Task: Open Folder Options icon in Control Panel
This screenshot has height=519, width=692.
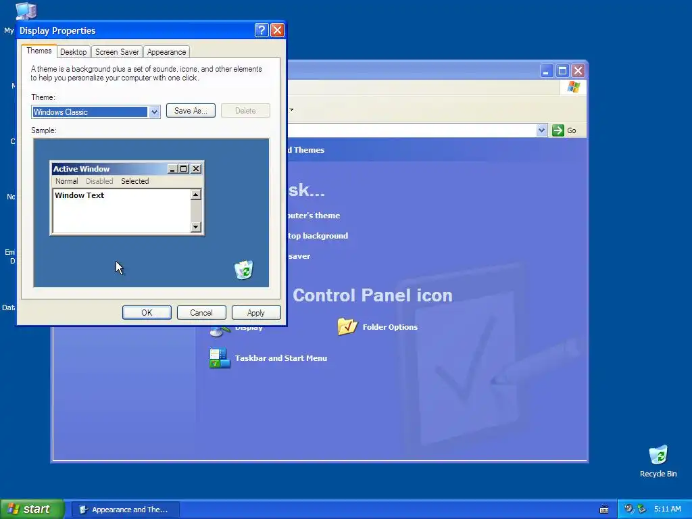Action: tap(347, 326)
